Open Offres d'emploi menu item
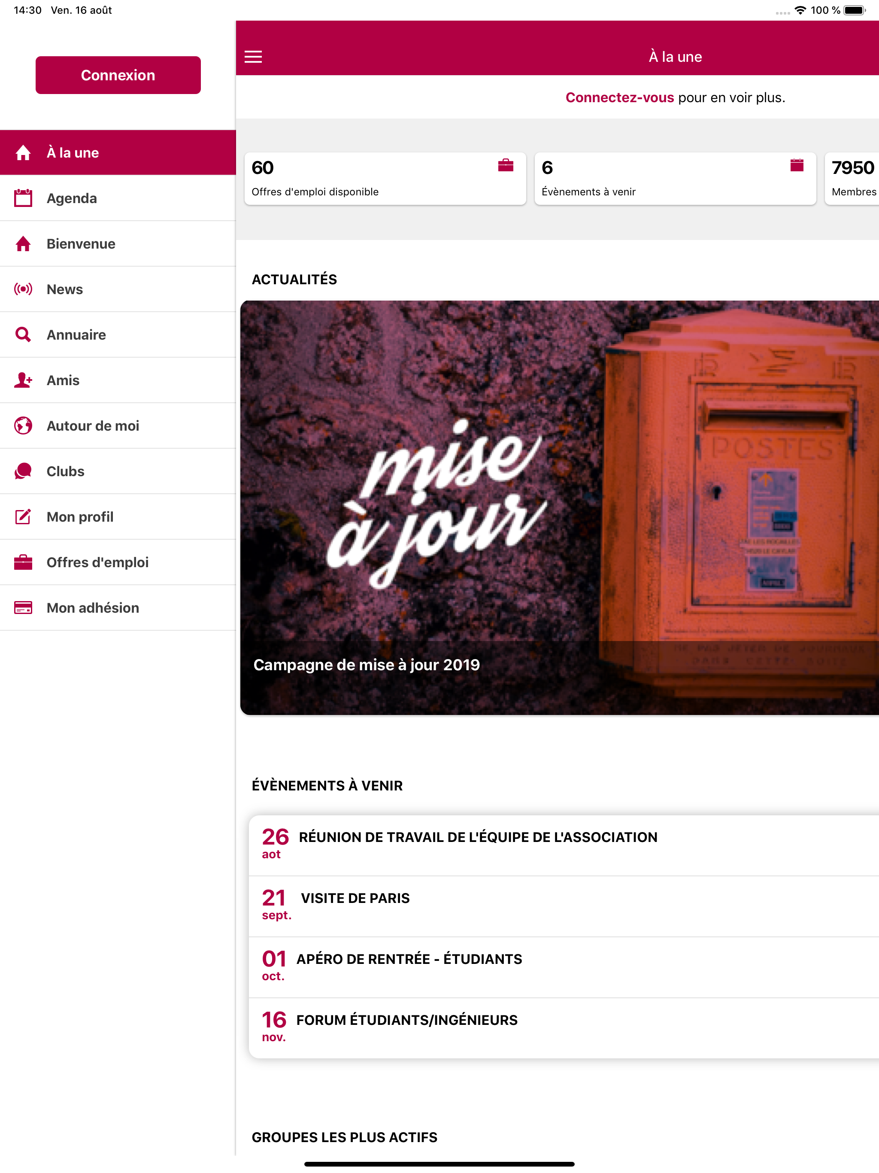This screenshot has height=1173, width=879. (118, 562)
